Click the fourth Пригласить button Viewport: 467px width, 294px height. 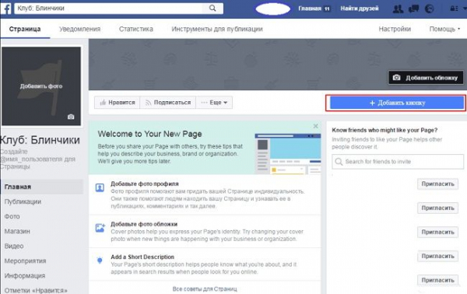coord(437,256)
